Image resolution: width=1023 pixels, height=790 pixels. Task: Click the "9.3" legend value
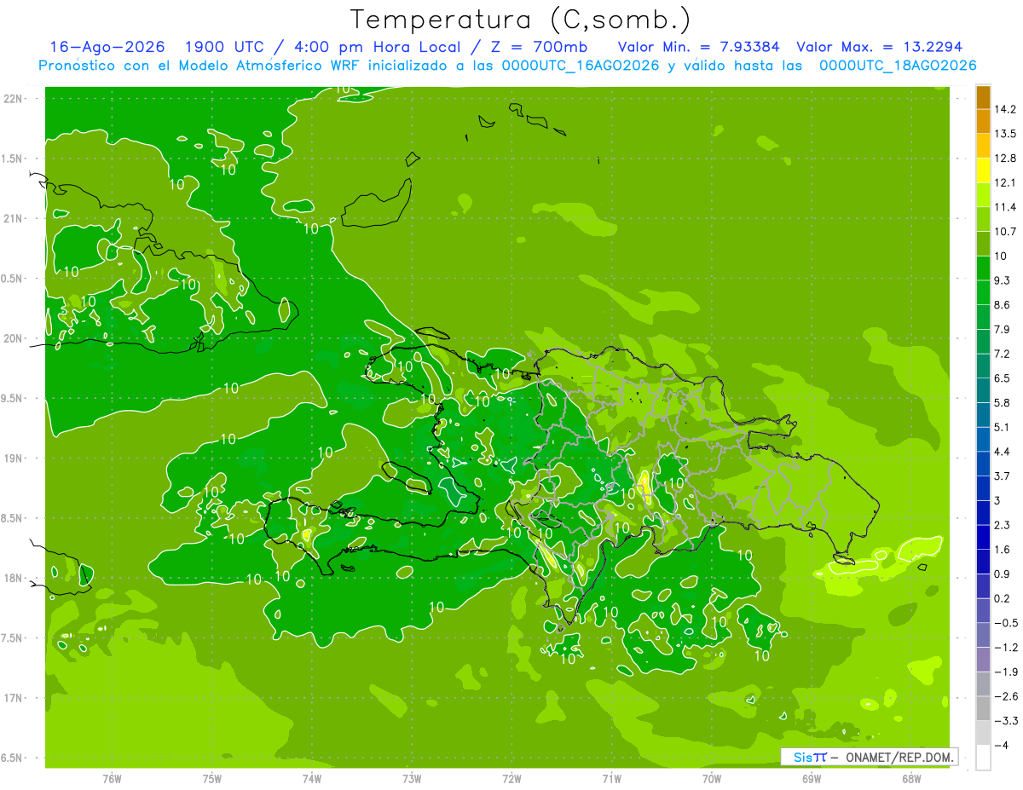click(x=1003, y=280)
